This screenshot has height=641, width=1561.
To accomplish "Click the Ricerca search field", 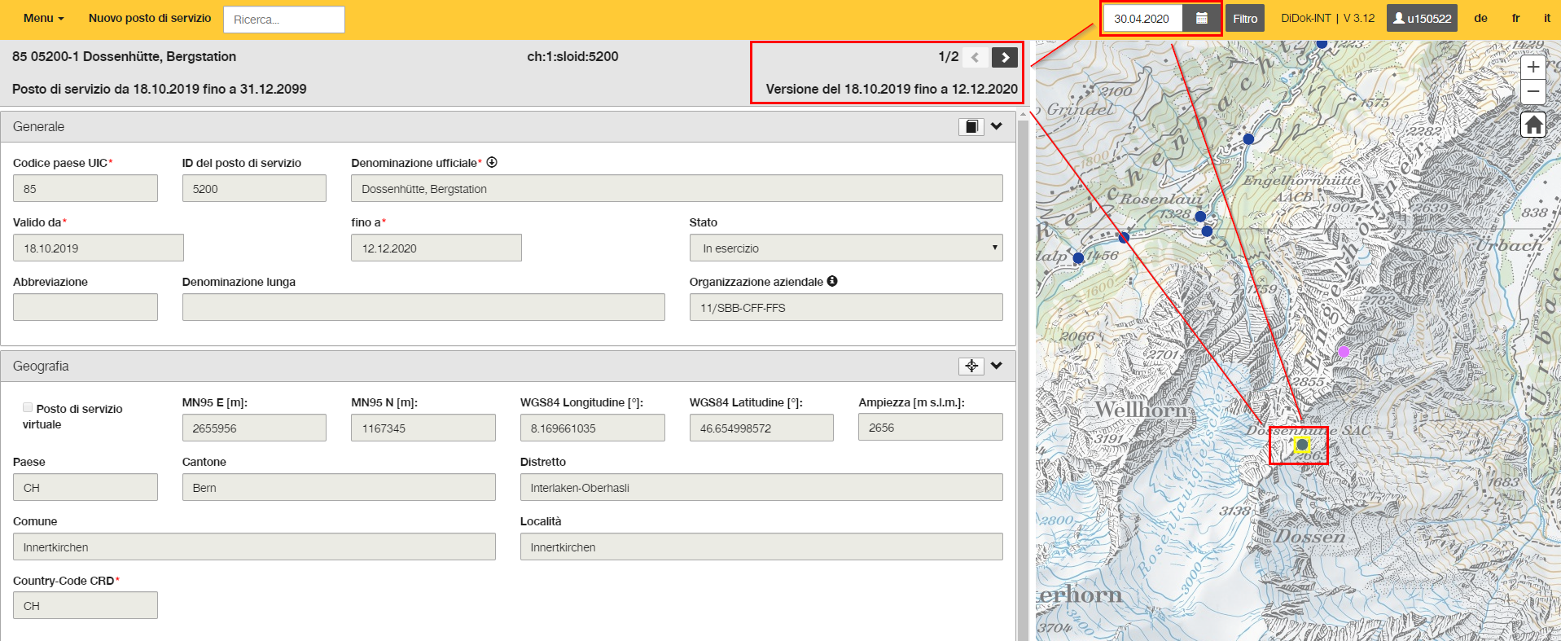I will click(284, 20).
